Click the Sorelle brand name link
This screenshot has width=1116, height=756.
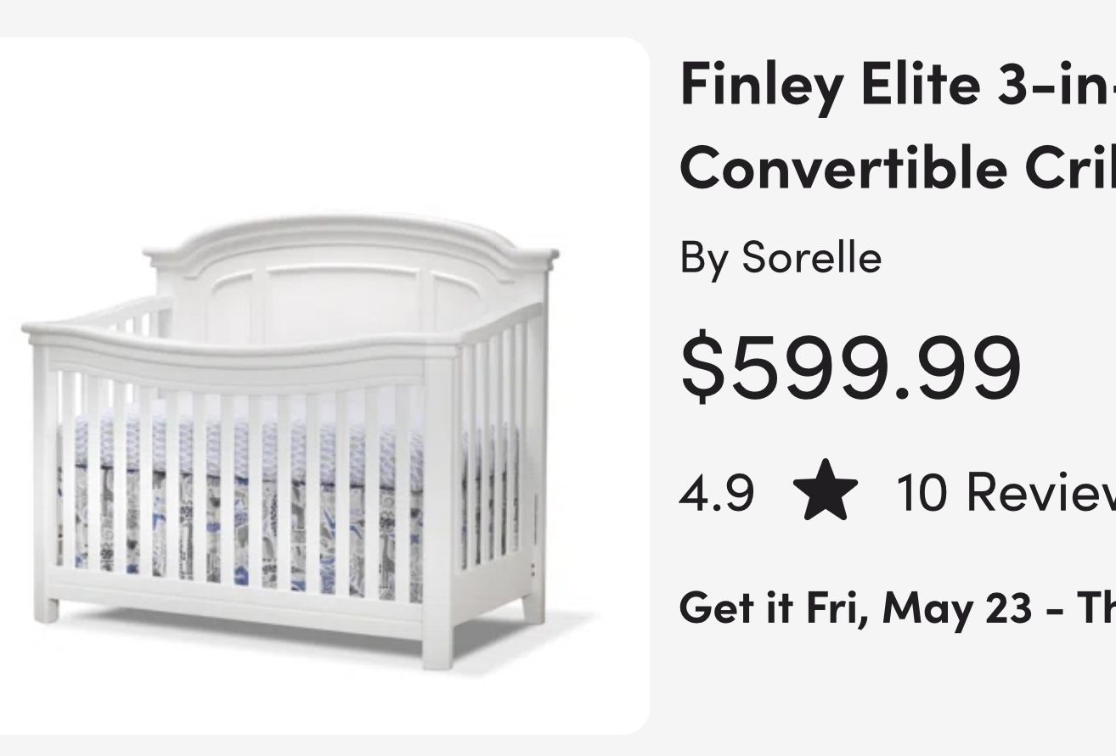[x=811, y=257]
